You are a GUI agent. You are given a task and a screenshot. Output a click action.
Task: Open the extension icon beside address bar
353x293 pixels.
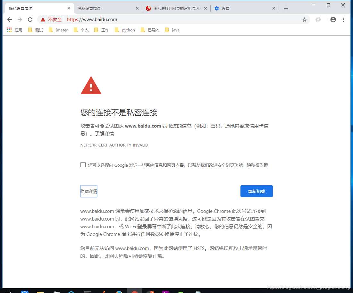pyautogui.click(x=318, y=20)
